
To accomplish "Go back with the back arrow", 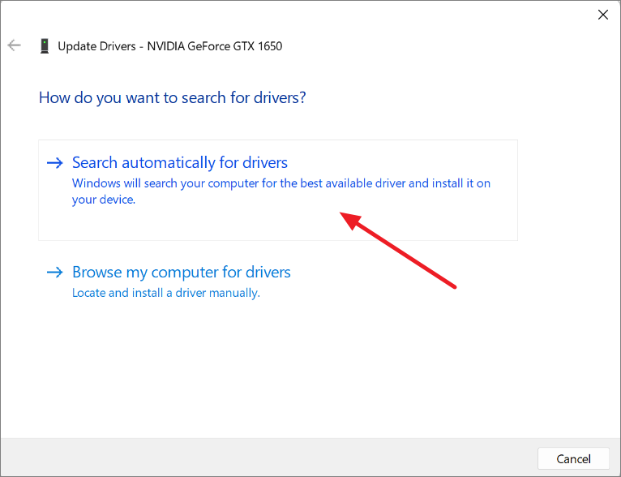I will 15,45.
